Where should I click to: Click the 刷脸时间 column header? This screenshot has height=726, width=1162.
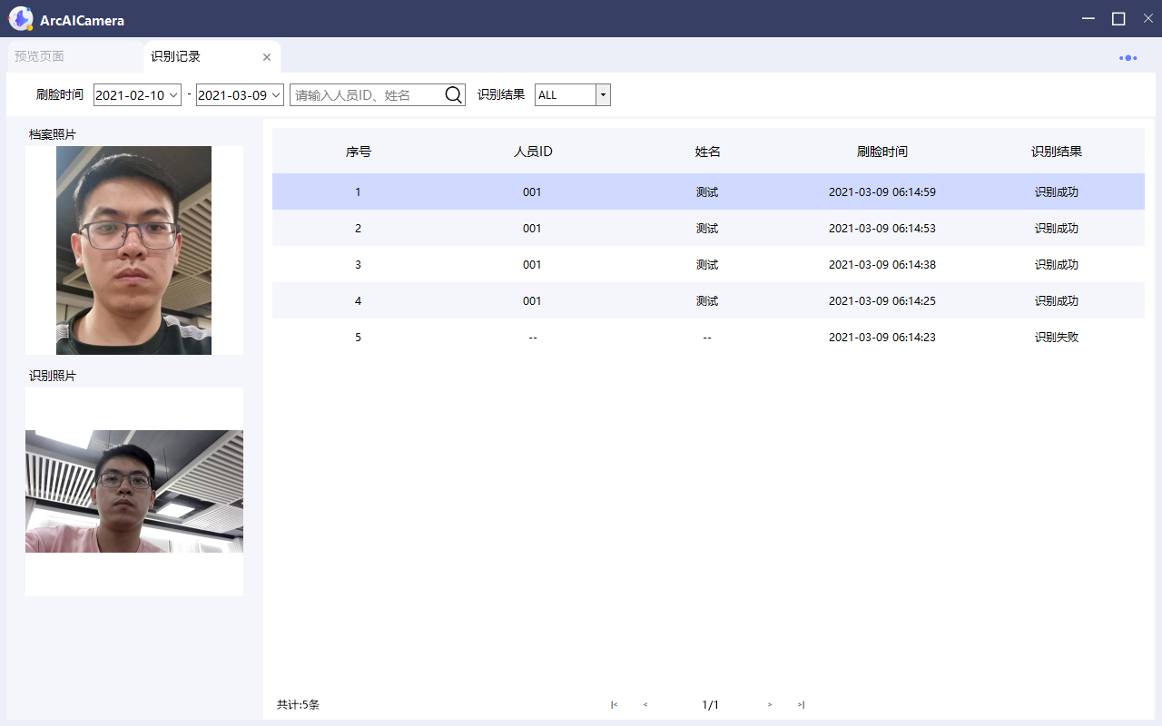(881, 152)
